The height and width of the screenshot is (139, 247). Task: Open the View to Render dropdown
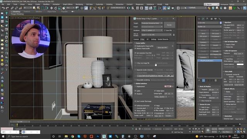click(156, 35)
